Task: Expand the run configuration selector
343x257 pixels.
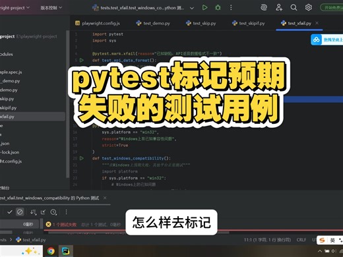Action: pos(192,8)
